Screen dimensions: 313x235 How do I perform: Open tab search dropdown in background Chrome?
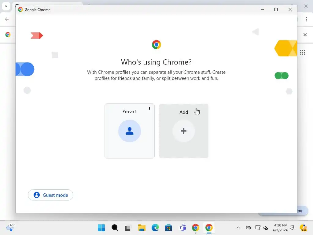(6, 6)
